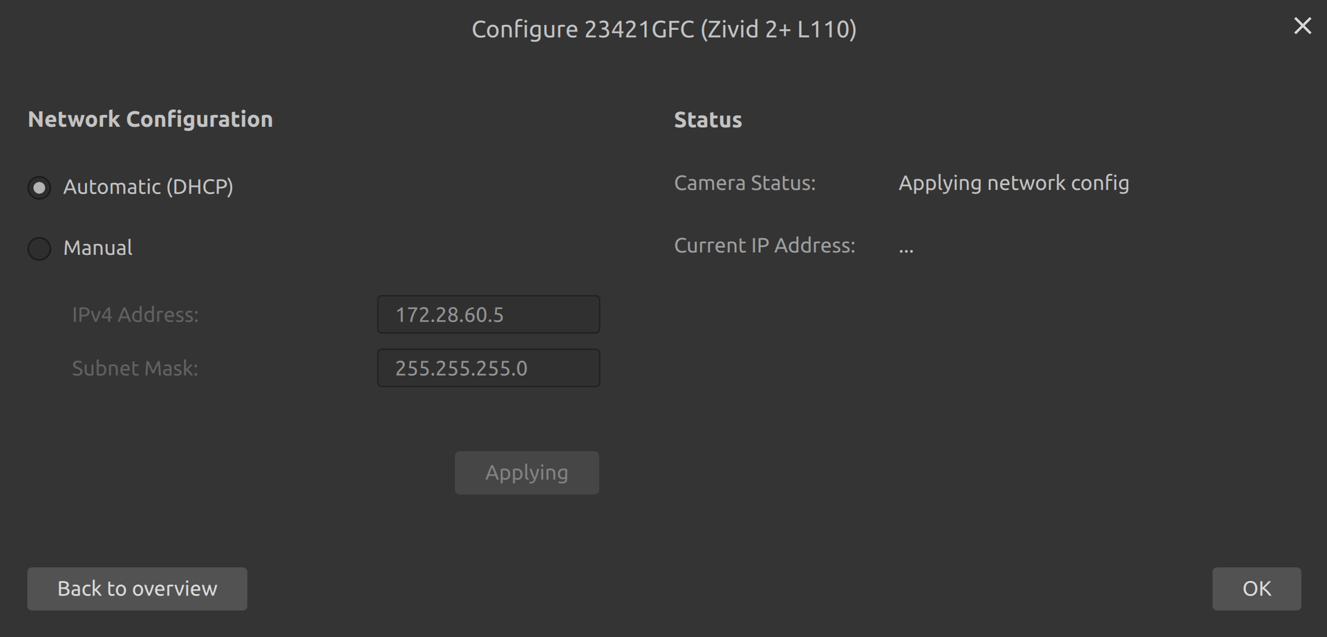The height and width of the screenshot is (637, 1327).
Task: Click the Camera Status label
Action: click(744, 183)
